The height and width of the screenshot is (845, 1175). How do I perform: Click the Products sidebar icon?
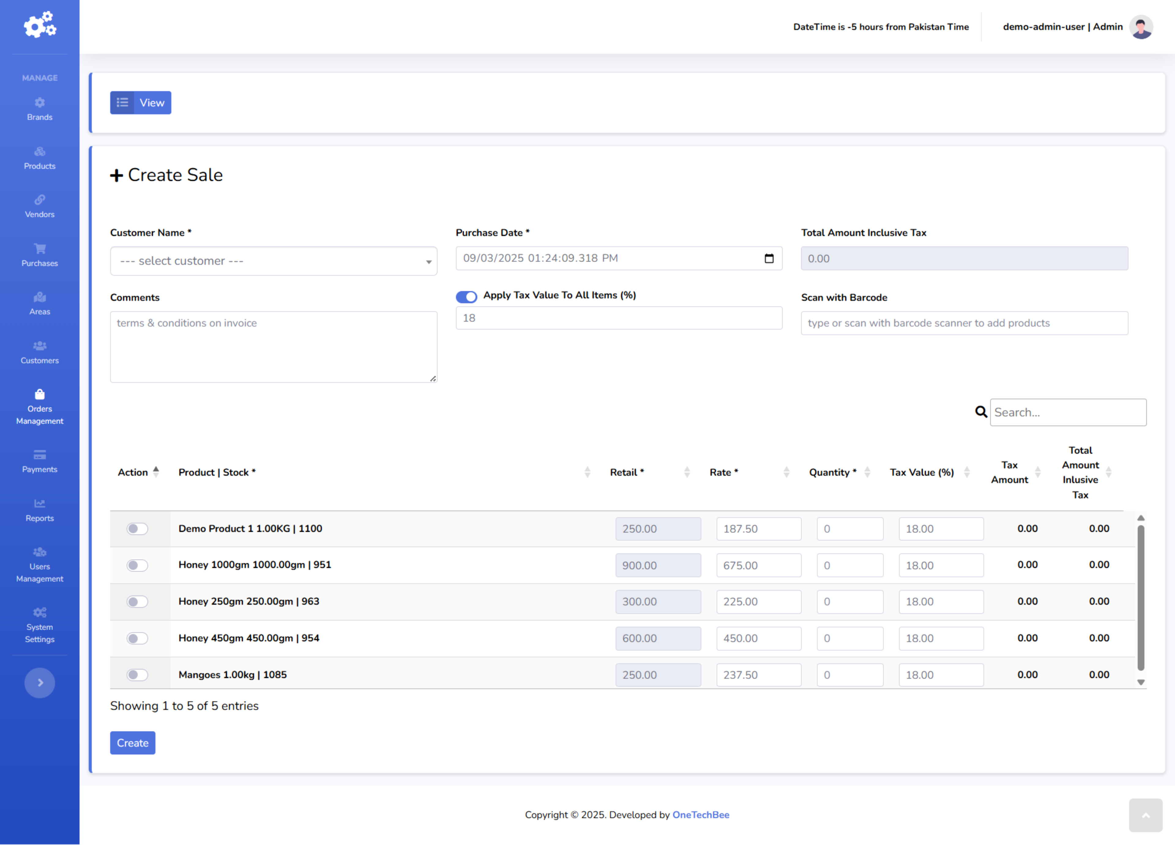tap(39, 152)
